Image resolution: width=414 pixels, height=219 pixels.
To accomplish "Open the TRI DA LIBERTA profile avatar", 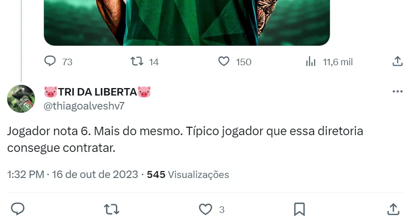I will click(21, 99).
